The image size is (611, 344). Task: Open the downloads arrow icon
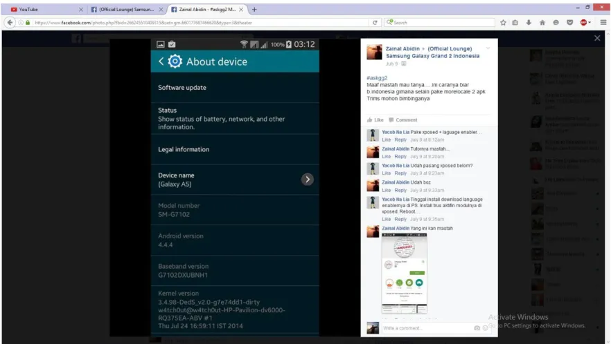[529, 23]
